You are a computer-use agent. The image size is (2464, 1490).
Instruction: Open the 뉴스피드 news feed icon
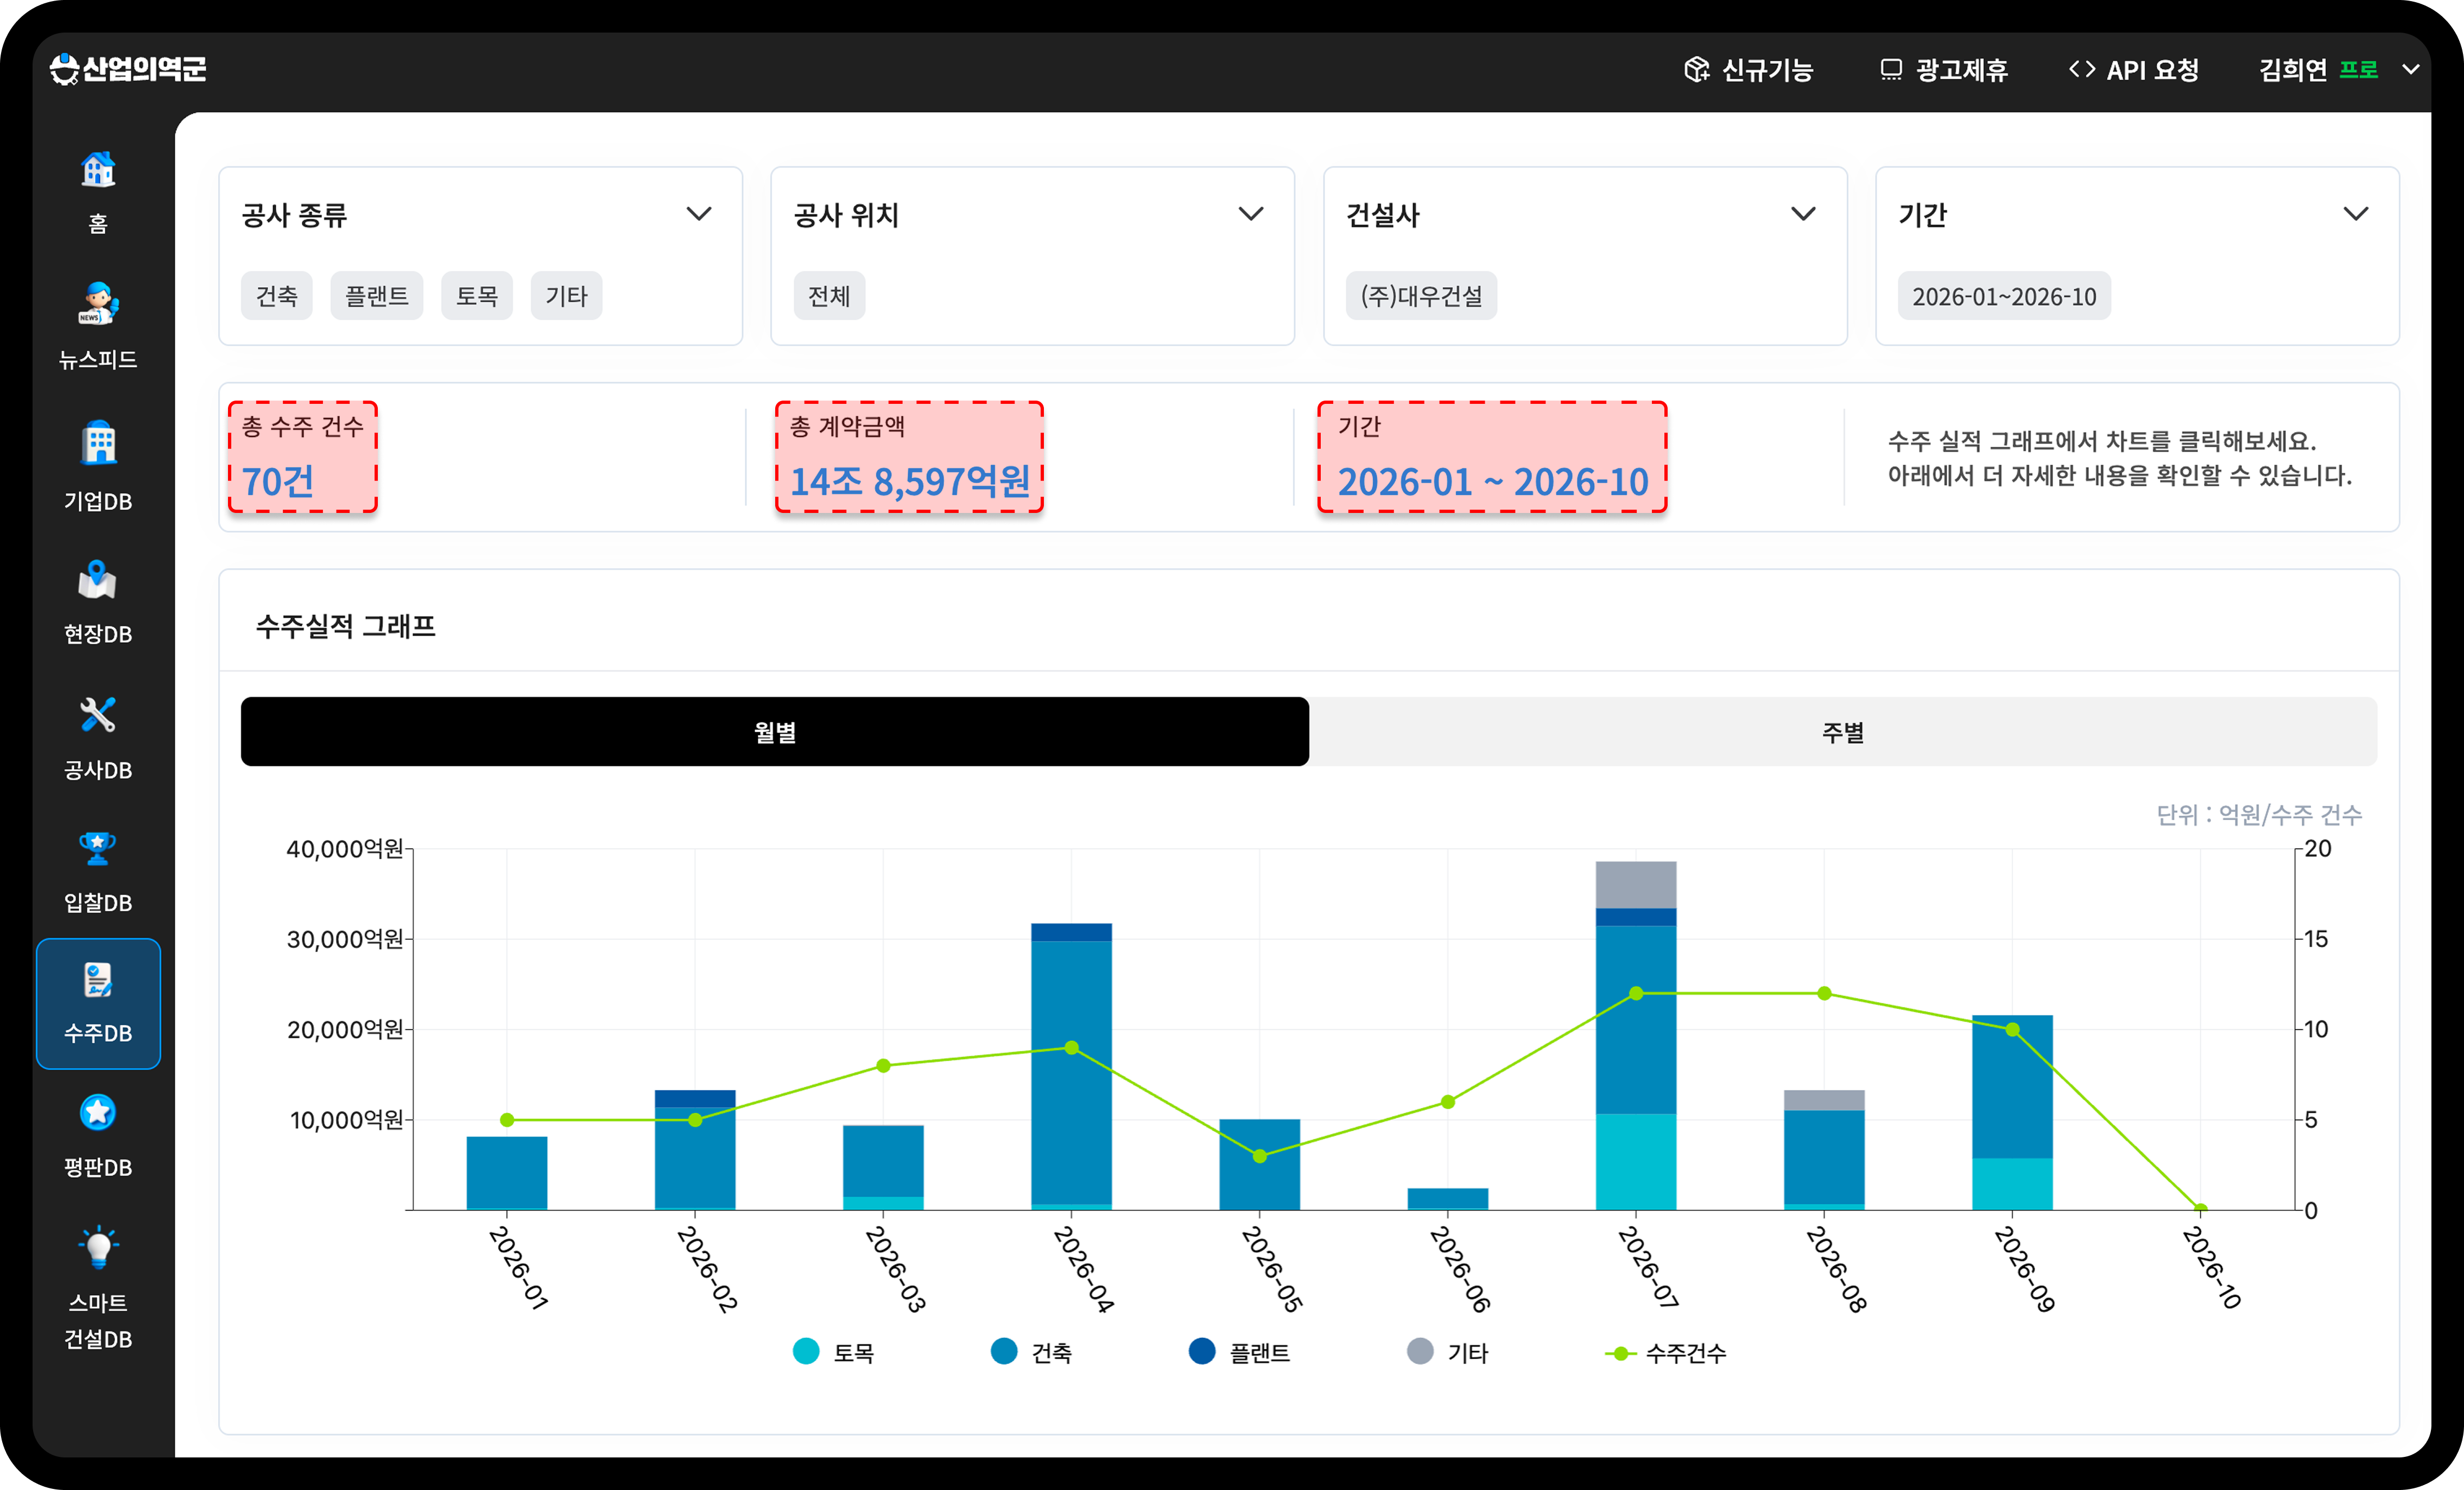tap(98, 303)
